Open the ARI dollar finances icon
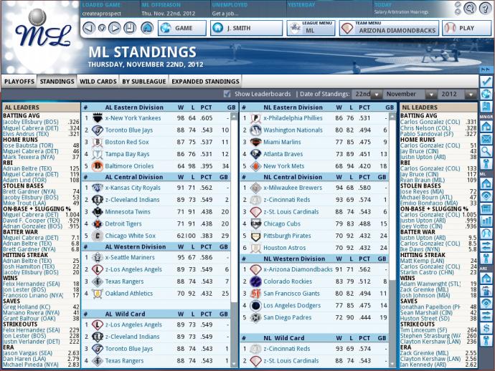Screen dimensions: 495x371 click(x=486, y=328)
